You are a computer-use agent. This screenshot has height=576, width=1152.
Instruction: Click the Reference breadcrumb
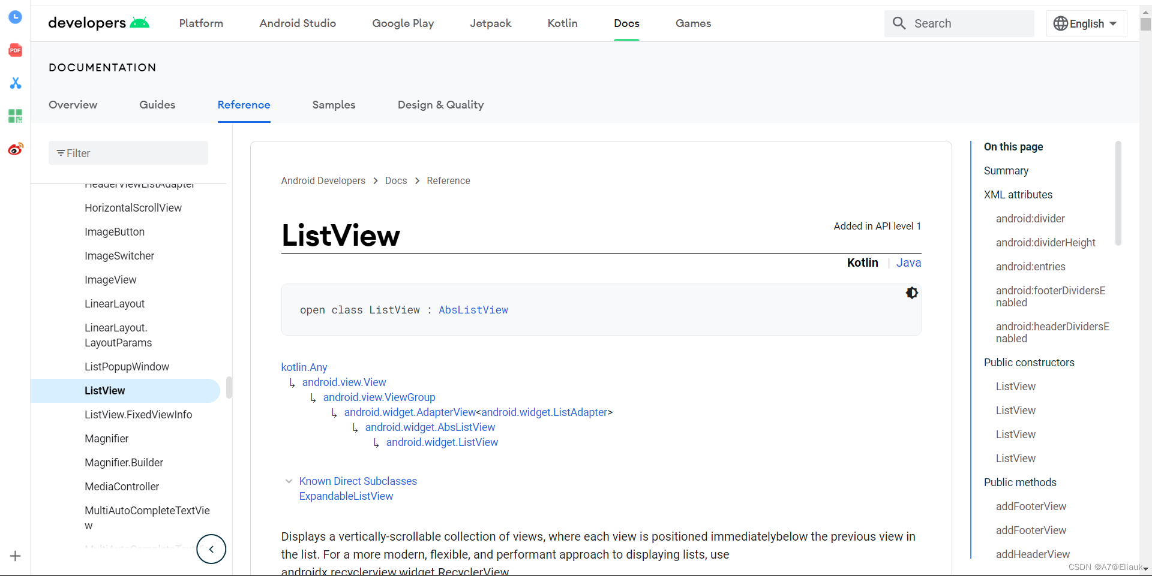[448, 181]
